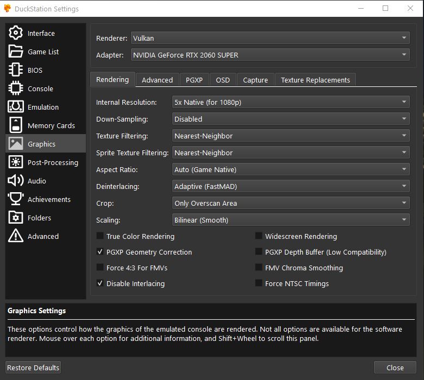This screenshot has width=424, height=380.
Task: Open the OSD tab
Action: [x=223, y=80]
